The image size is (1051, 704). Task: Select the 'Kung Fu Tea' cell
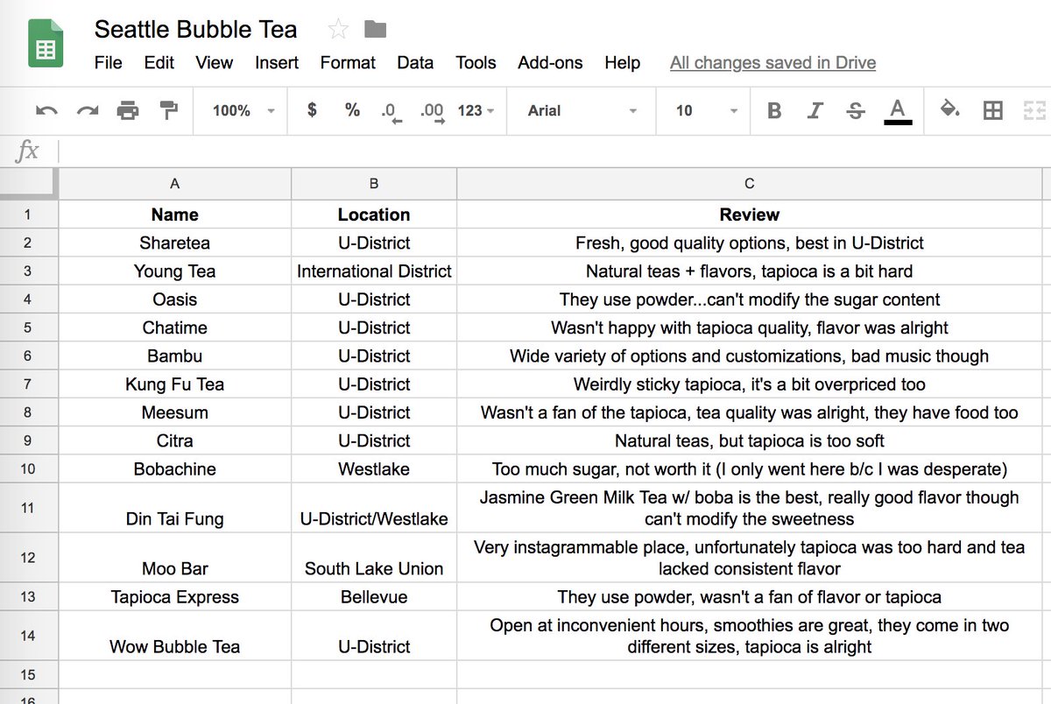(175, 384)
